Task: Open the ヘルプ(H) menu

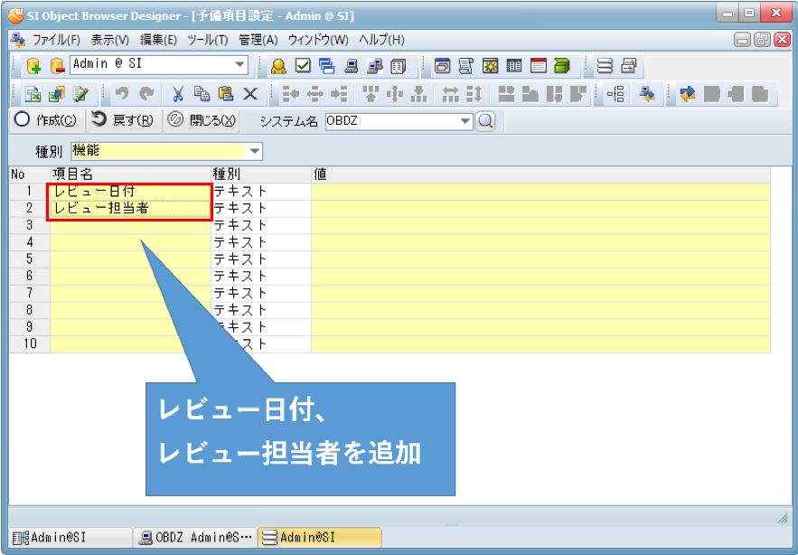Action: pos(381,40)
